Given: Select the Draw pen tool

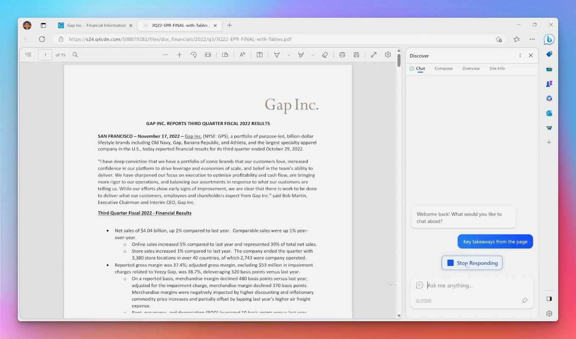Looking at the screenshot, I should [x=277, y=55].
